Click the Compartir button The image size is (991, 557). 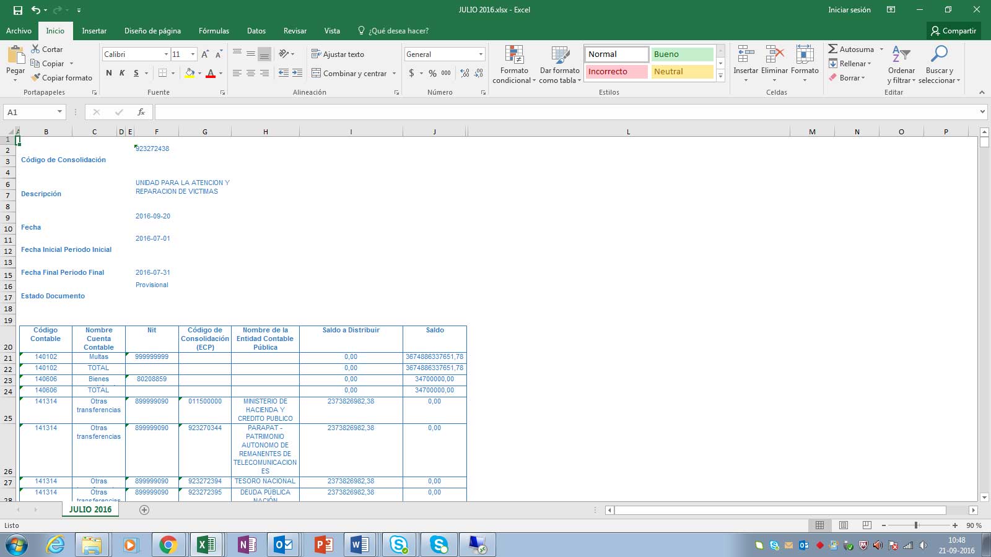tap(954, 31)
